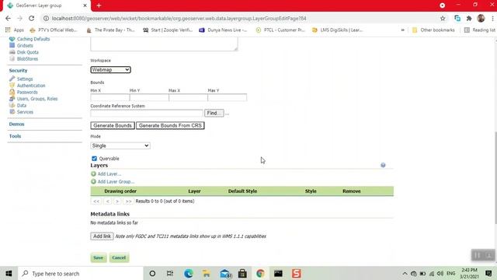
Task: Go to next page of layers table
Action: click(117, 201)
